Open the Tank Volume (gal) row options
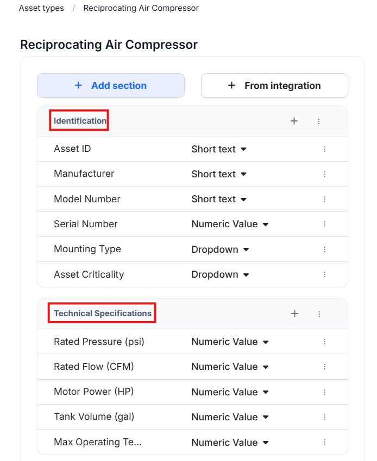 325,417
